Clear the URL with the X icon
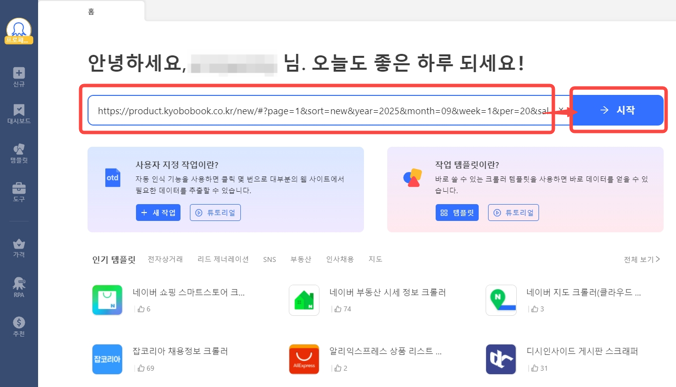 561,110
